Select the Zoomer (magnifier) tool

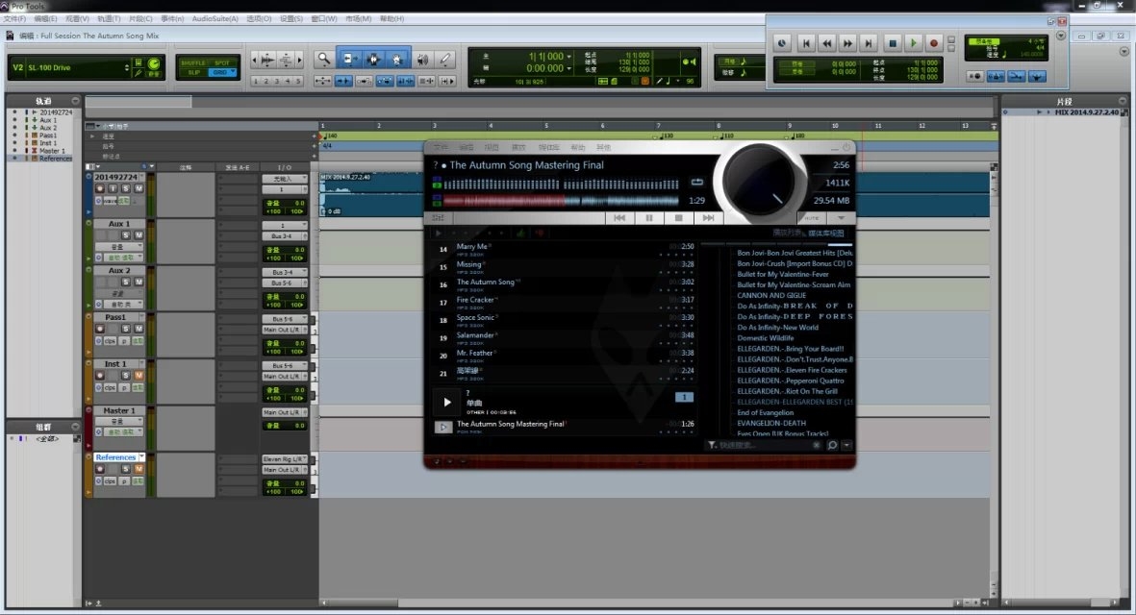pos(324,60)
